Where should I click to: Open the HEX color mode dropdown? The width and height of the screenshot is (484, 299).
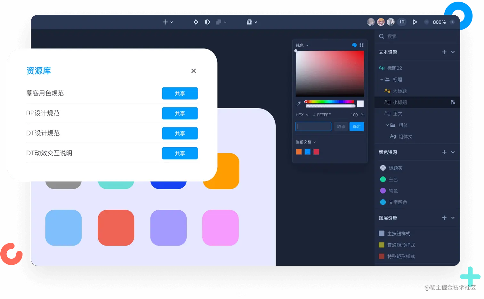[x=302, y=115]
